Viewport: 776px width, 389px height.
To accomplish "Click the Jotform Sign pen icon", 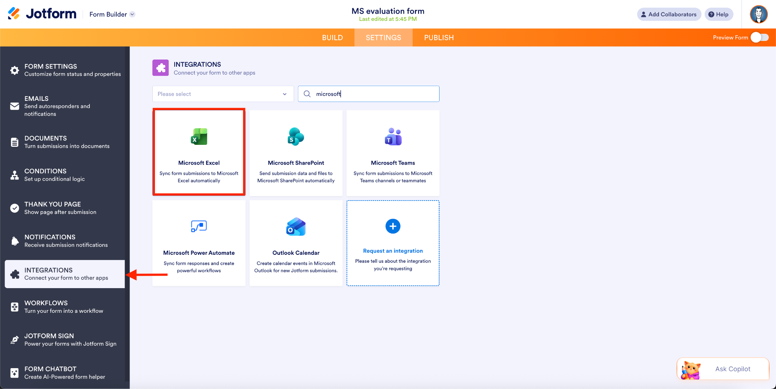I will click(x=14, y=339).
